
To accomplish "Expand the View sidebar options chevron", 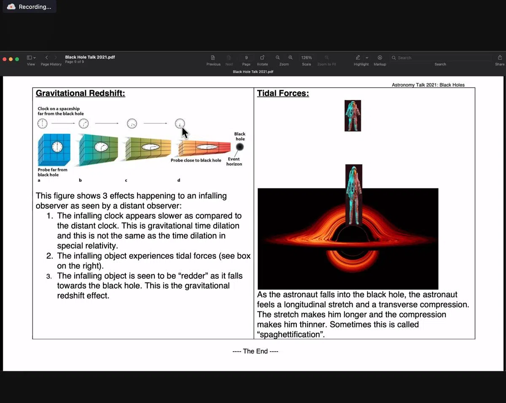I will (35, 58).
